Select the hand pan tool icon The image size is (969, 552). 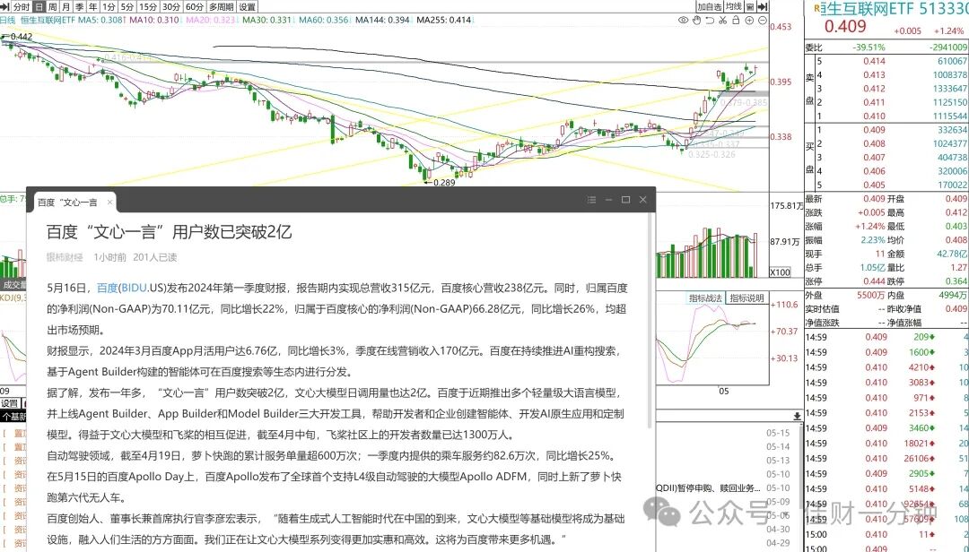[696, 21]
